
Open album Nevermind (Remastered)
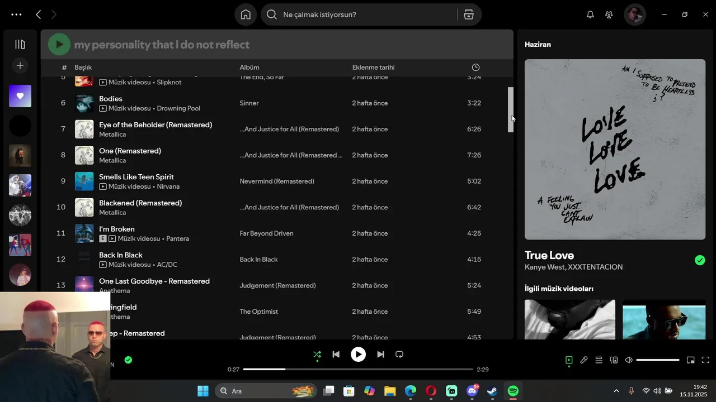click(277, 181)
